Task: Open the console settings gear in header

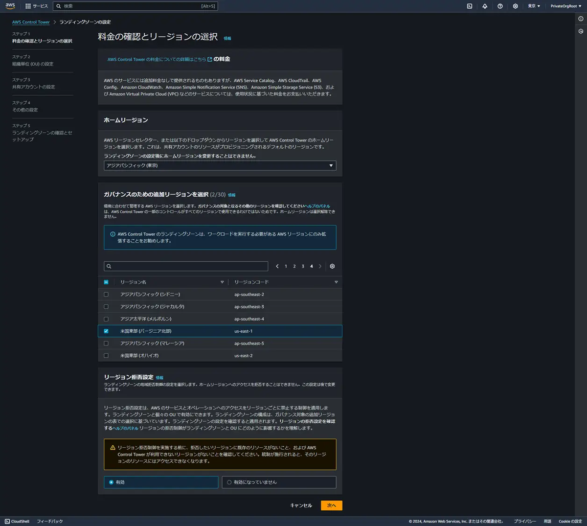Action: point(515,6)
